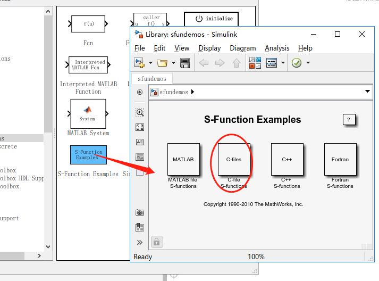Click the S-Function Examples title text
379x281 pixels.
click(252, 120)
